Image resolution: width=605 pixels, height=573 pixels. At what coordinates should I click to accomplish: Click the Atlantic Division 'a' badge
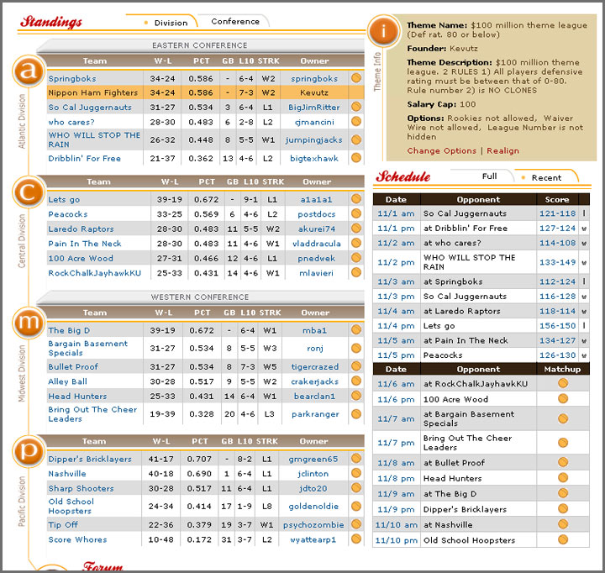coord(29,71)
